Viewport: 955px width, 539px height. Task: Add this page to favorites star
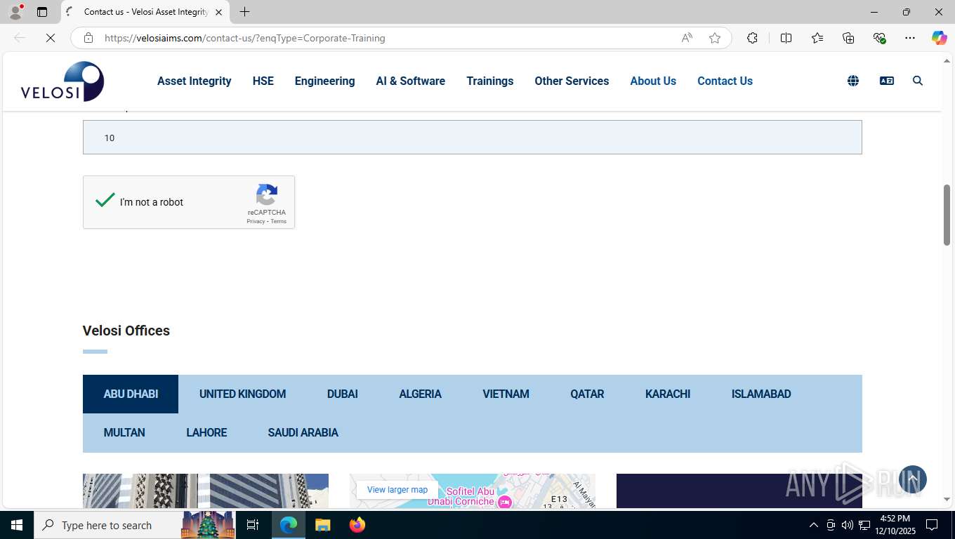(x=715, y=38)
